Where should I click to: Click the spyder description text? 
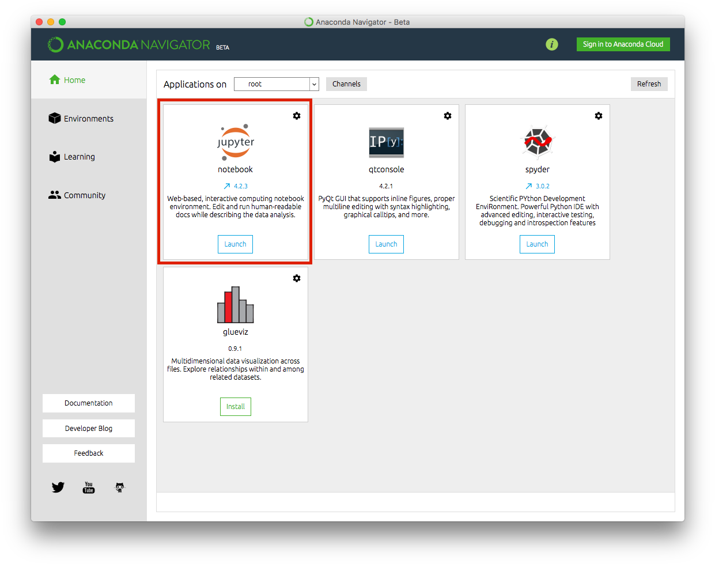pyautogui.click(x=538, y=211)
